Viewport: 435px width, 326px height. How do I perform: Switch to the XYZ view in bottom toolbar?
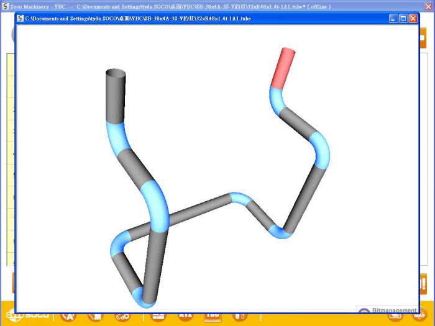click(186, 317)
